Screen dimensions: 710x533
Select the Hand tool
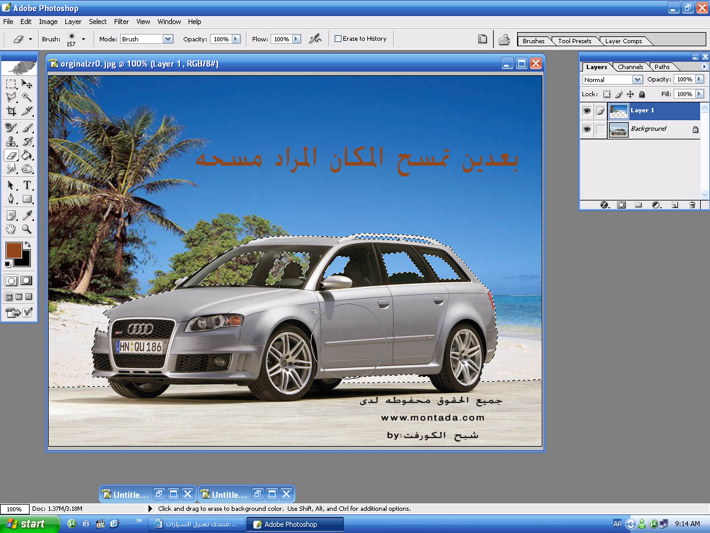(11, 229)
